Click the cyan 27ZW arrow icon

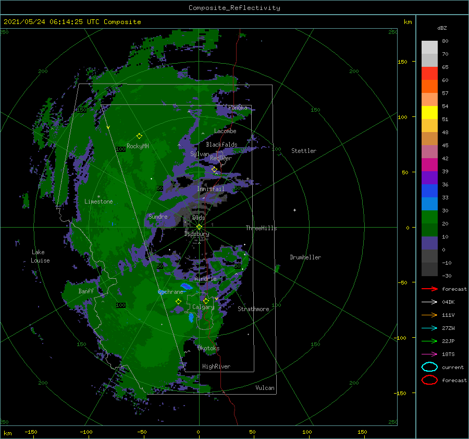(429, 328)
